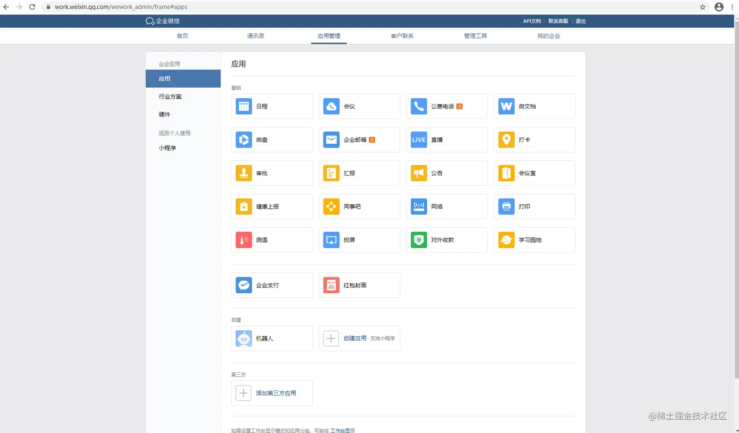Open the 日程 (Schedule) app
Image resolution: width=739 pixels, height=433 pixels.
coord(272,106)
